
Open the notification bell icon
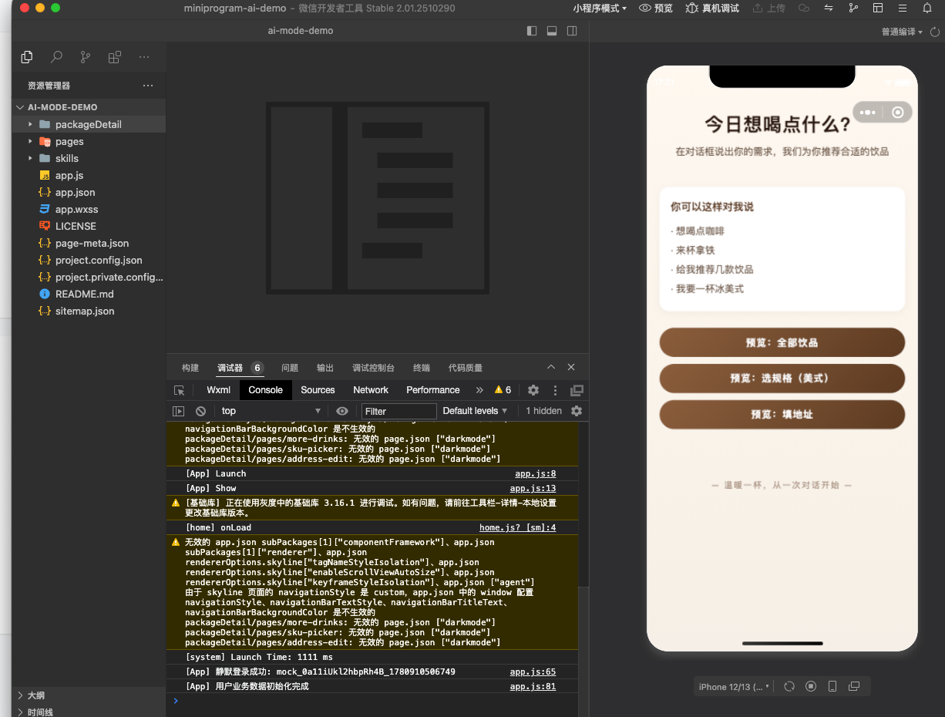point(927,8)
